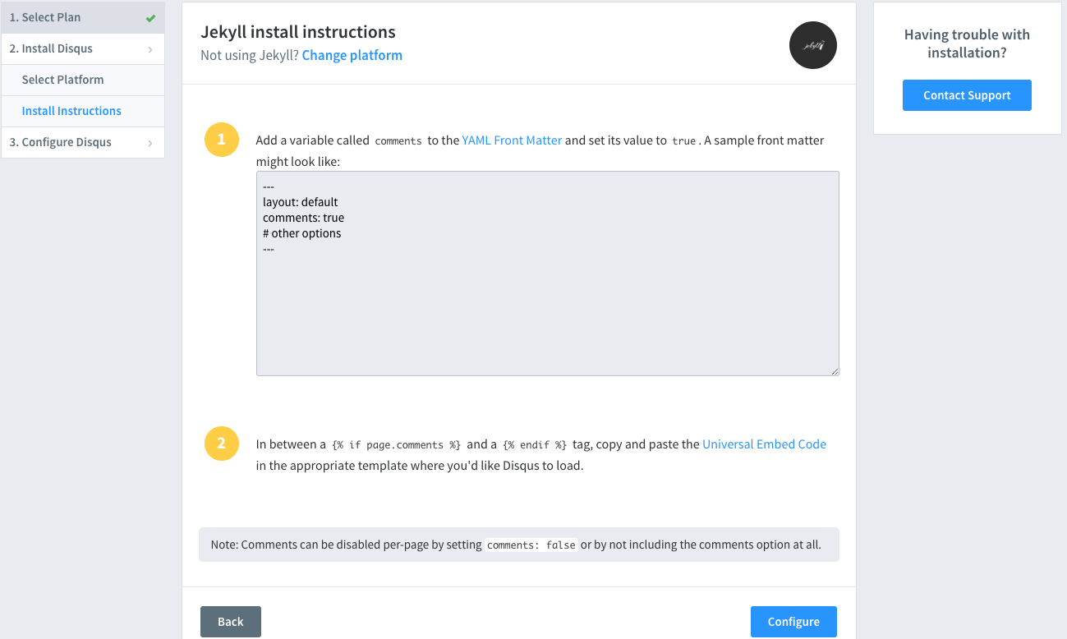The width and height of the screenshot is (1067, 639).
Task: Go to Select Platform sub-step
Action: click(83, 80)
